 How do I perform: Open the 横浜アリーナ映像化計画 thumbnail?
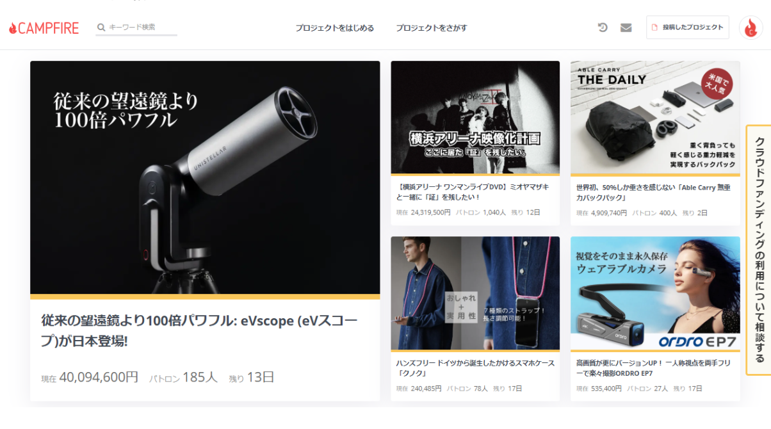(x=475, y=117)
